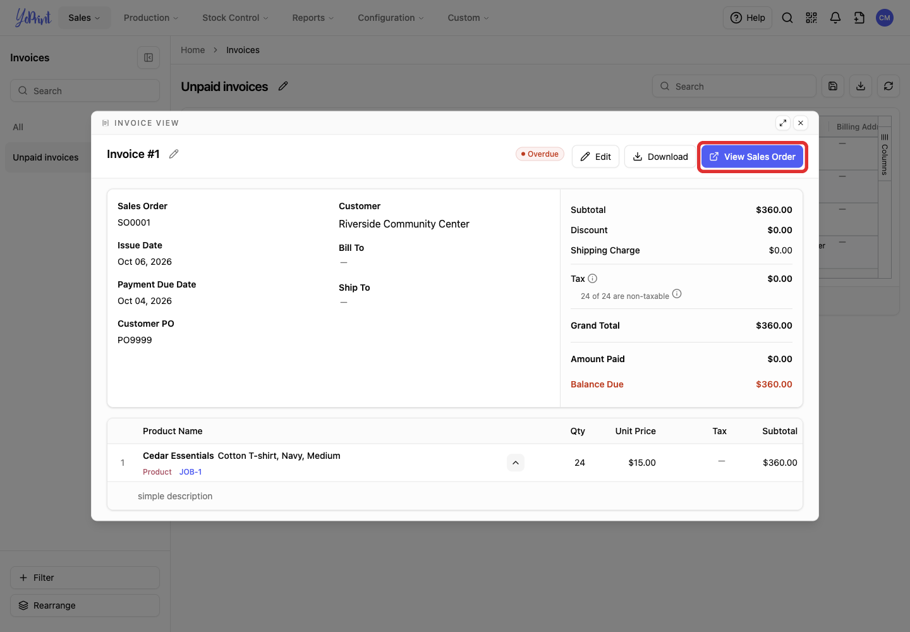The width and height of the screenshot is (910, 632).
Task: Collapse the Cedar Essentials line item
Action: click(516, 463)
